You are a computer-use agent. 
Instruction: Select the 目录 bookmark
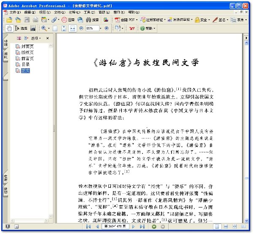25,64
